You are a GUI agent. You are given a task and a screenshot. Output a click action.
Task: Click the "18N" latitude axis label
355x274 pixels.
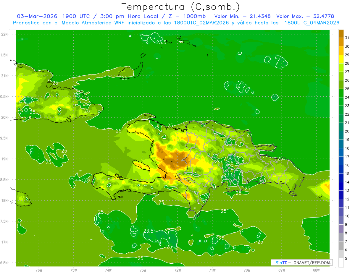pyautogui.click(x=5, y=201)
